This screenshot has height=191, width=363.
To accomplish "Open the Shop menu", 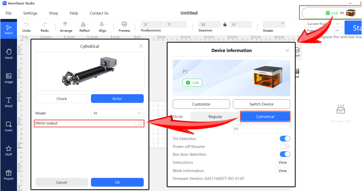I will [x=53, y=13].
